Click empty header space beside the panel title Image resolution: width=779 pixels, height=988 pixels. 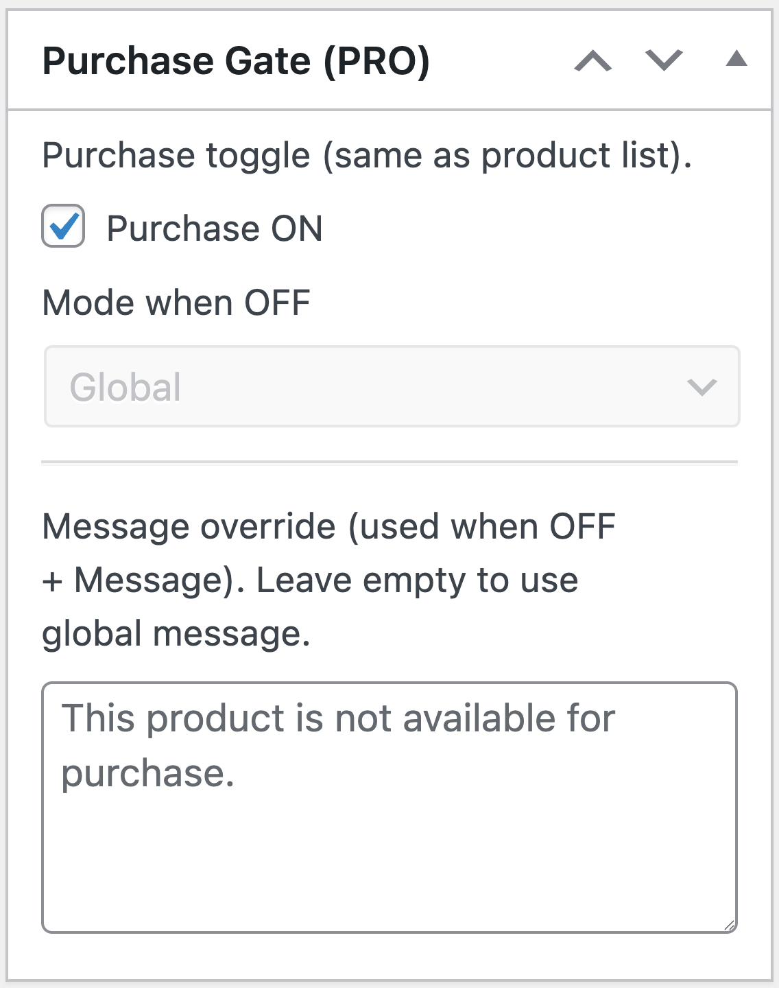(x=501, y=61)
